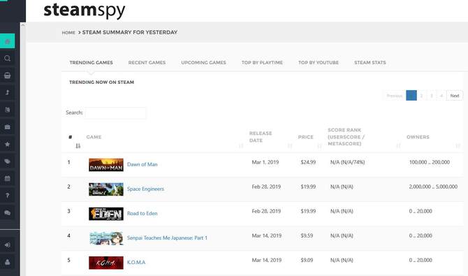Viewport: 468px width, 276px height.
Task: Click the login arrow icon in sidebar
Action: point(8,245)
